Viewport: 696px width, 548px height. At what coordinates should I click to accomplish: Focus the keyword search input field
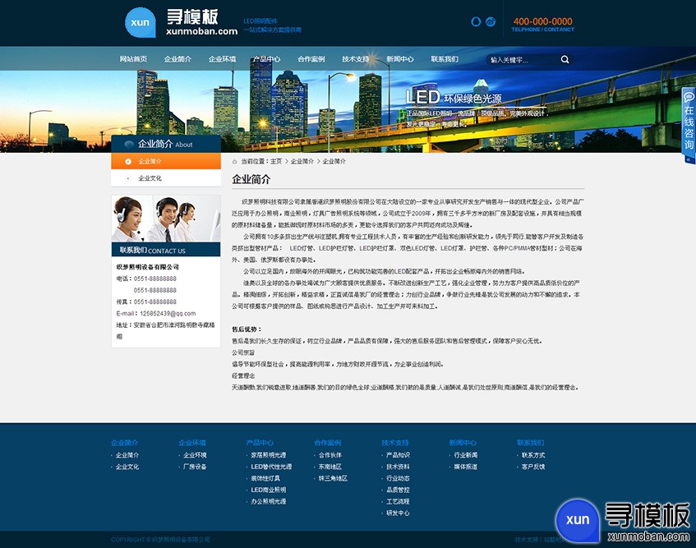point(523,59)
